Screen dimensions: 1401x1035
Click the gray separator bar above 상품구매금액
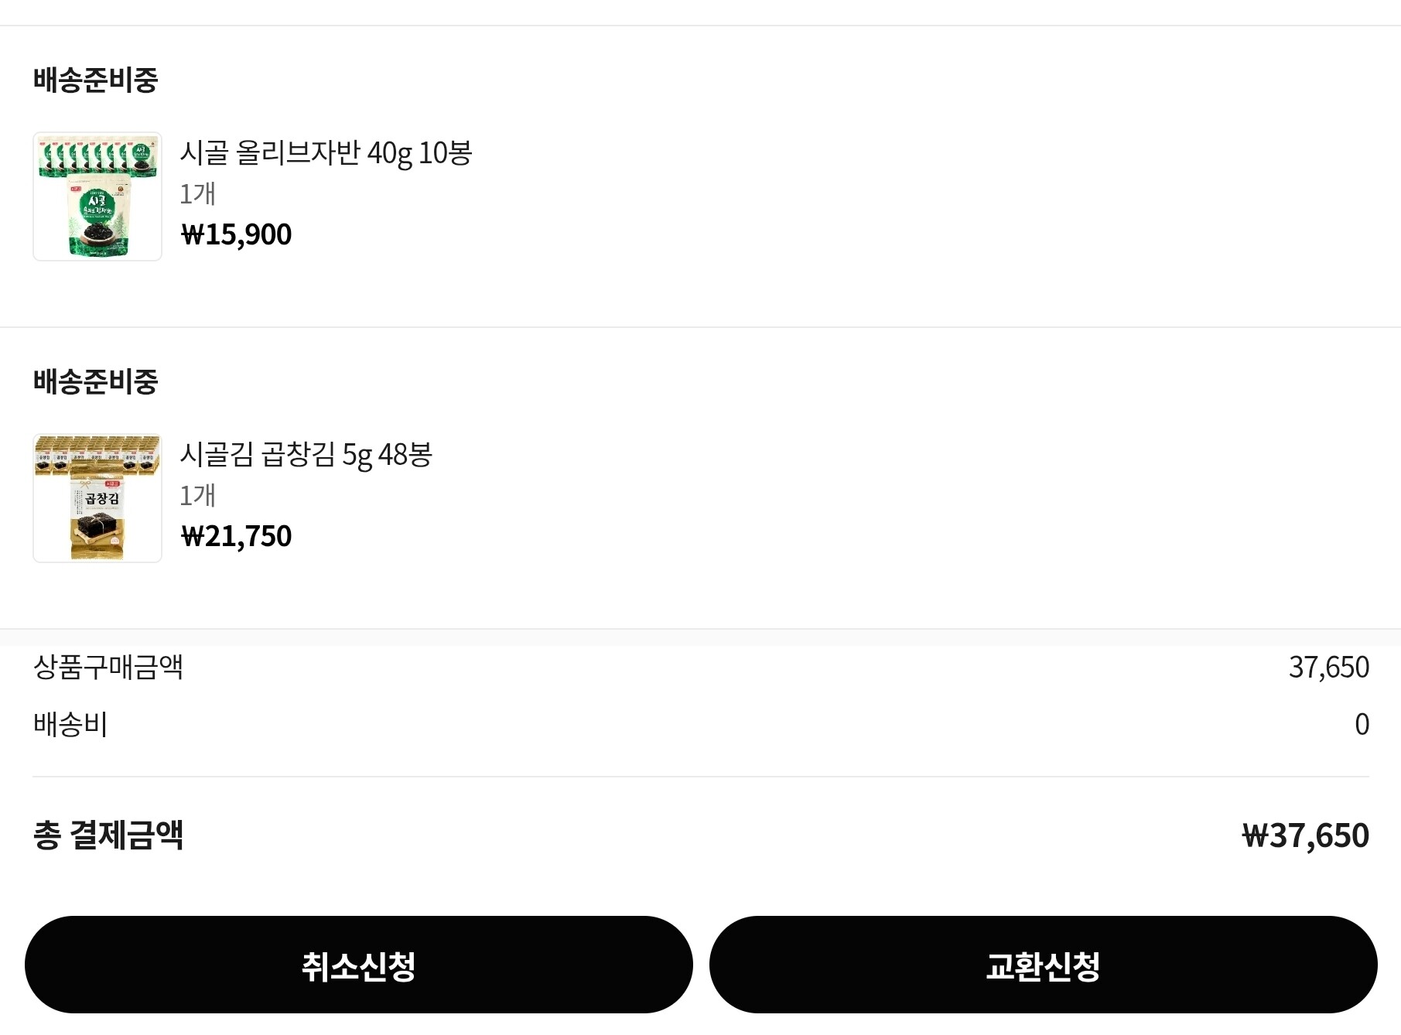(700, 637)
